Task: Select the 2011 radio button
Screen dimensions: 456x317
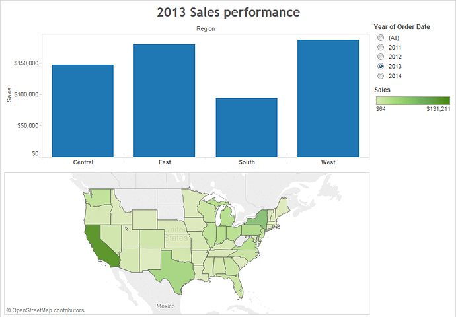Action: click(381, 48)
